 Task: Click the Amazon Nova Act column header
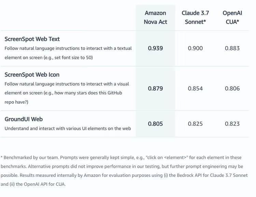pos(155,17)
